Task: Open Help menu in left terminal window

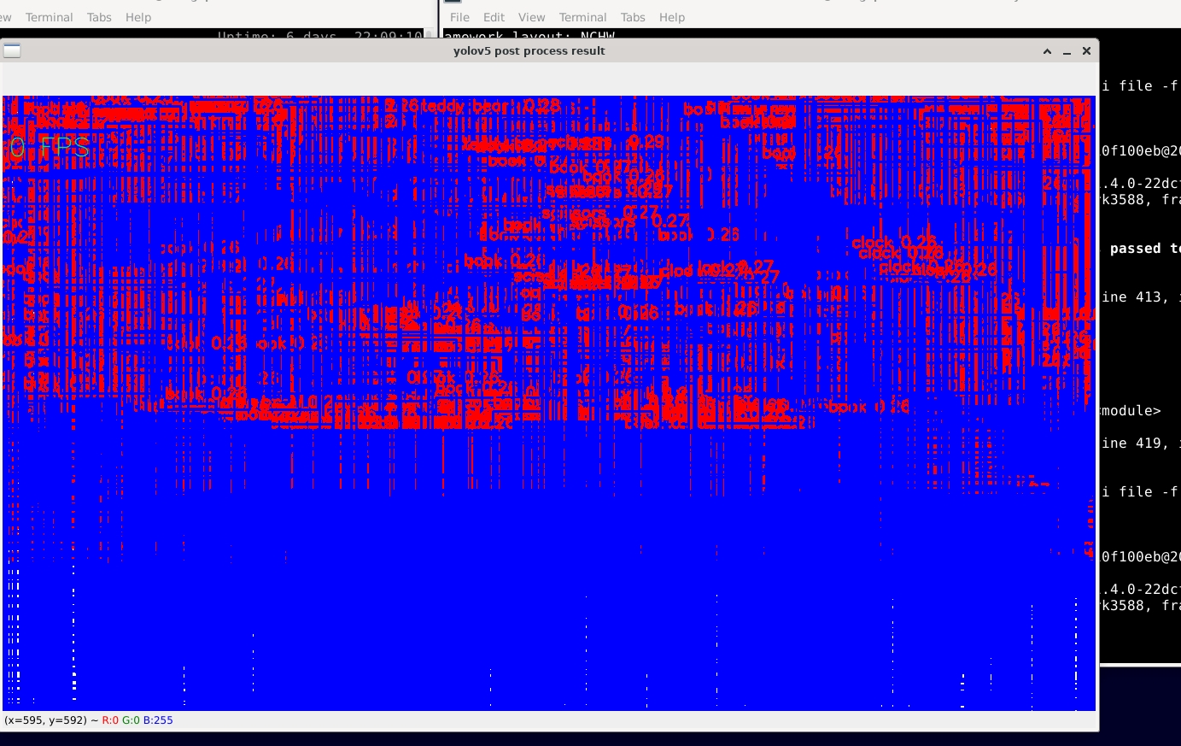Action: [x=138, y=17]
